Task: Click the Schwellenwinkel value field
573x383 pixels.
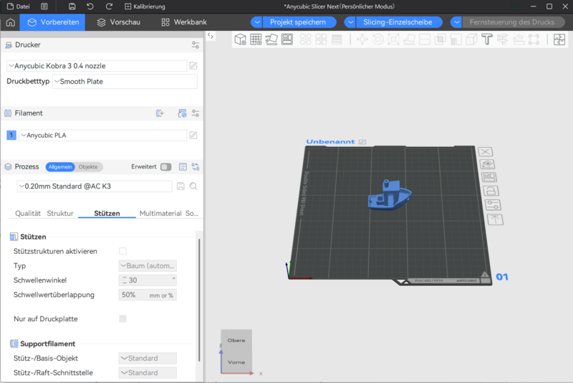Action: [148, 280]
